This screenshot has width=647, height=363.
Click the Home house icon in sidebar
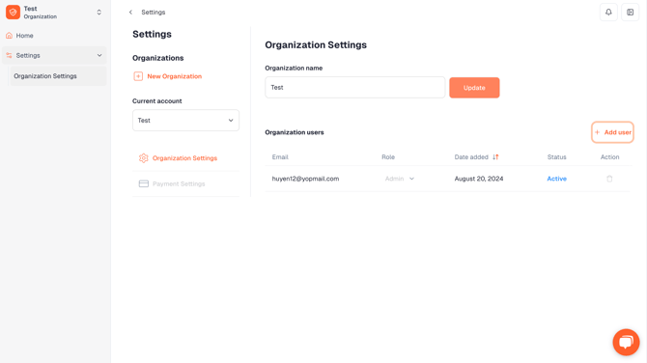(9, 36)
